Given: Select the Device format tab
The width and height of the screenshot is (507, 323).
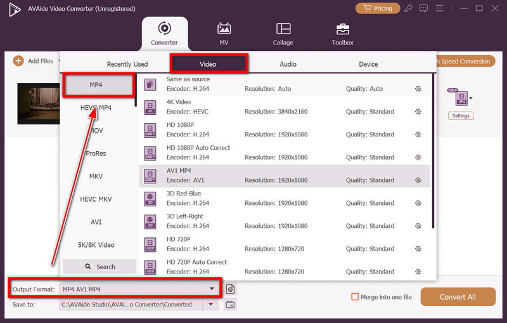Looking at the screenshot, I should (x=368, y=64).
